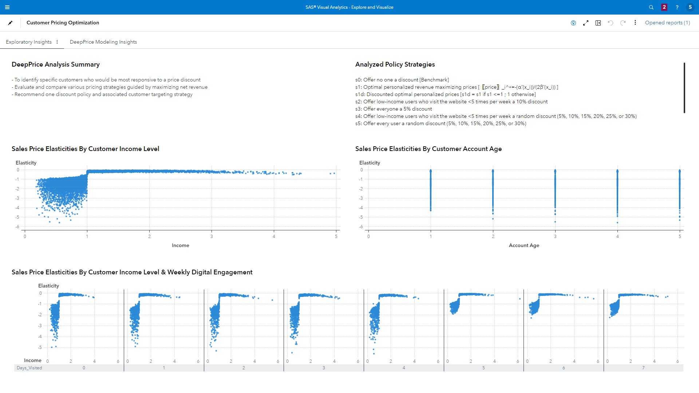699x393 pixels.
Task: Toggle the side pane collapse icon
Action: click(598, 23)
